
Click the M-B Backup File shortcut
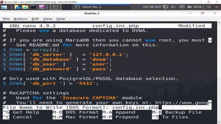[x=177, y=112]
